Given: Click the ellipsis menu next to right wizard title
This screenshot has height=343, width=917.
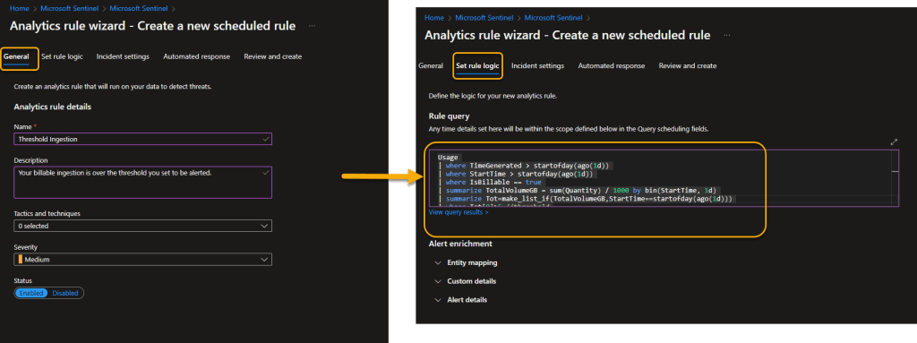Looking at the screenshot, I should (727, 36).
